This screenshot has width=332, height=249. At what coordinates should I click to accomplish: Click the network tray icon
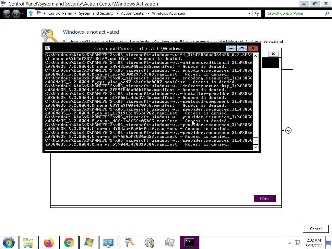point(298,243)
